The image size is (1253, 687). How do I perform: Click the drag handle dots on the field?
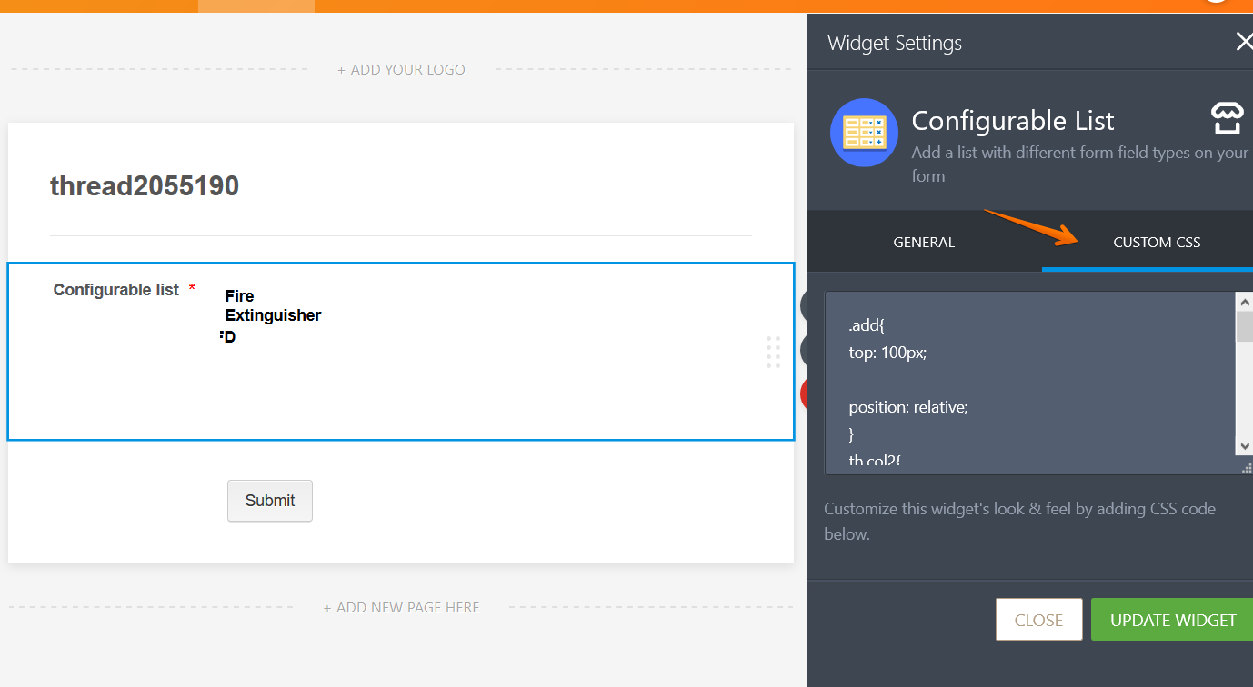773,352
